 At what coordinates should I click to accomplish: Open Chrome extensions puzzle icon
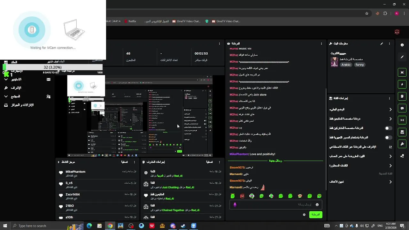[x=385, y=13]
